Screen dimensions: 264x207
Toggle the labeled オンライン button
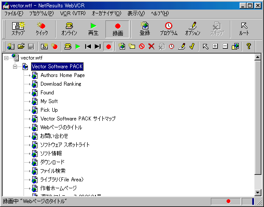click(x=69, y=29)
